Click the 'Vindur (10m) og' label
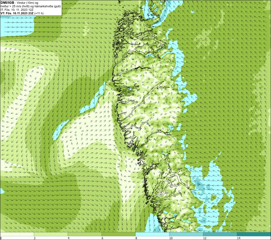This screenshot has width=271, height=240. click(x=28, y=3)
